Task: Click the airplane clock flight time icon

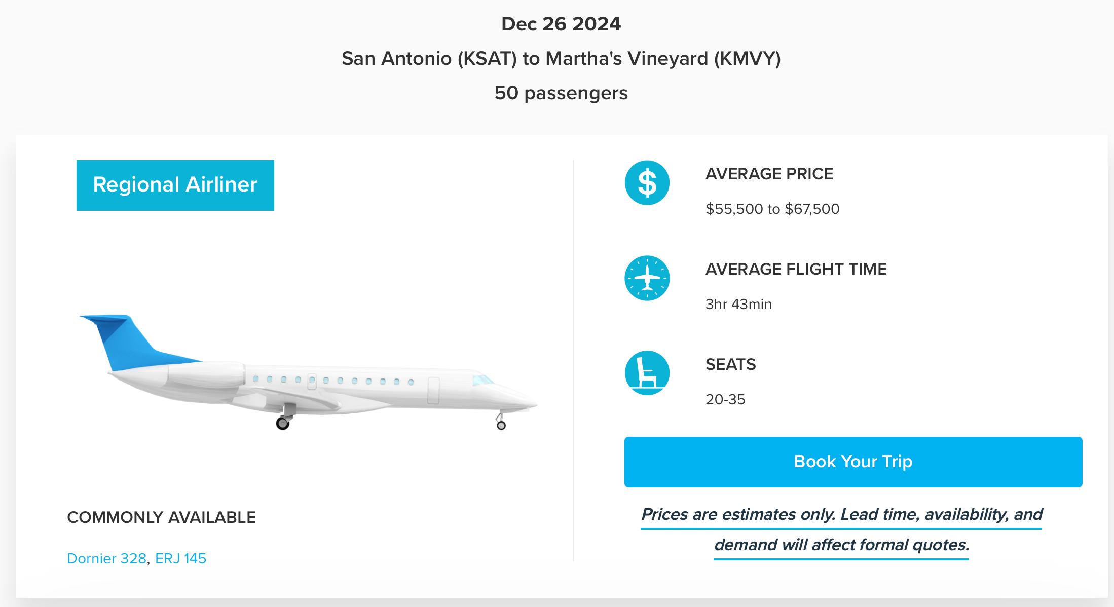Action: pyautogui.click(x=647, y=278)
